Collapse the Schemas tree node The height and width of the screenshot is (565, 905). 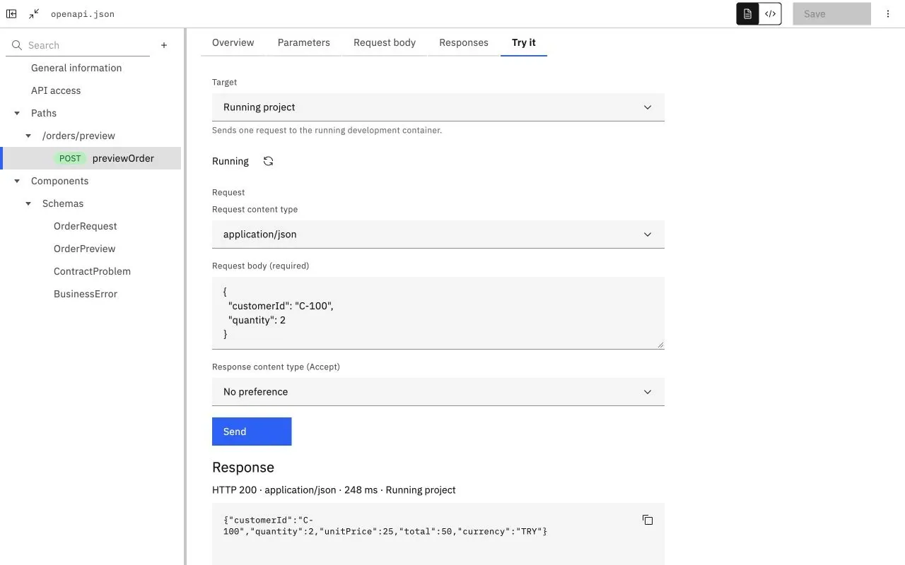[x=28, y=203]
